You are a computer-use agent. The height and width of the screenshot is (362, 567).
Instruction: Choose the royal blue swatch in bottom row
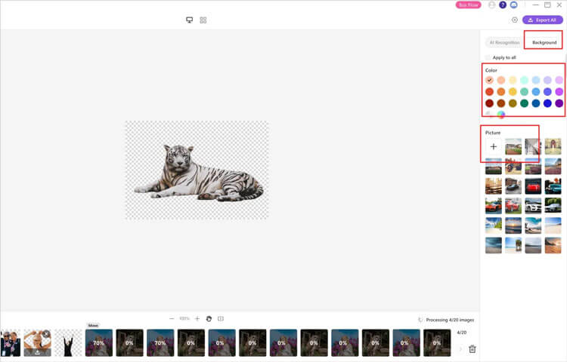click(547, 103)
